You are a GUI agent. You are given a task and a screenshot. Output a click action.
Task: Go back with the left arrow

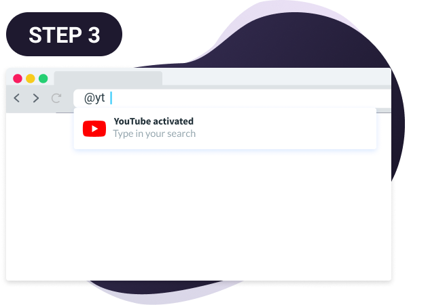tap(17, 98)
